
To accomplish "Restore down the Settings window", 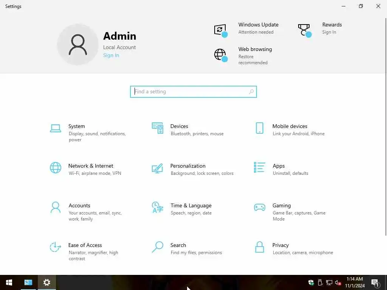I will click(361, 6).
